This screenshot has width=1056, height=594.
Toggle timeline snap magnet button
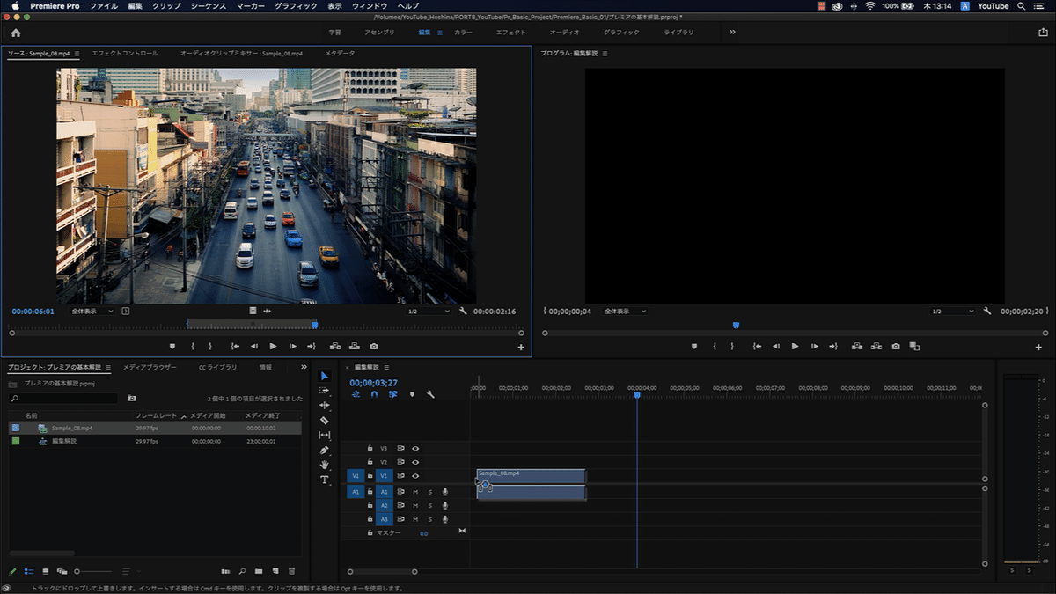pos(374,394)
